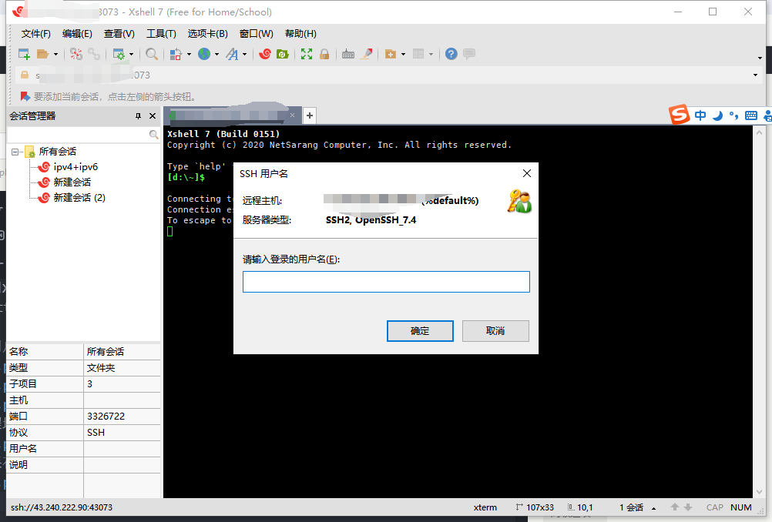Expand the color scheme dropdown arrow
This screenshot has width=772, height=522.
189,54
